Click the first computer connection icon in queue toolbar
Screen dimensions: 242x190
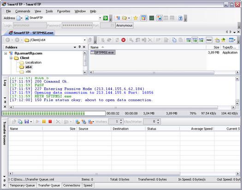tap(77, 122)
